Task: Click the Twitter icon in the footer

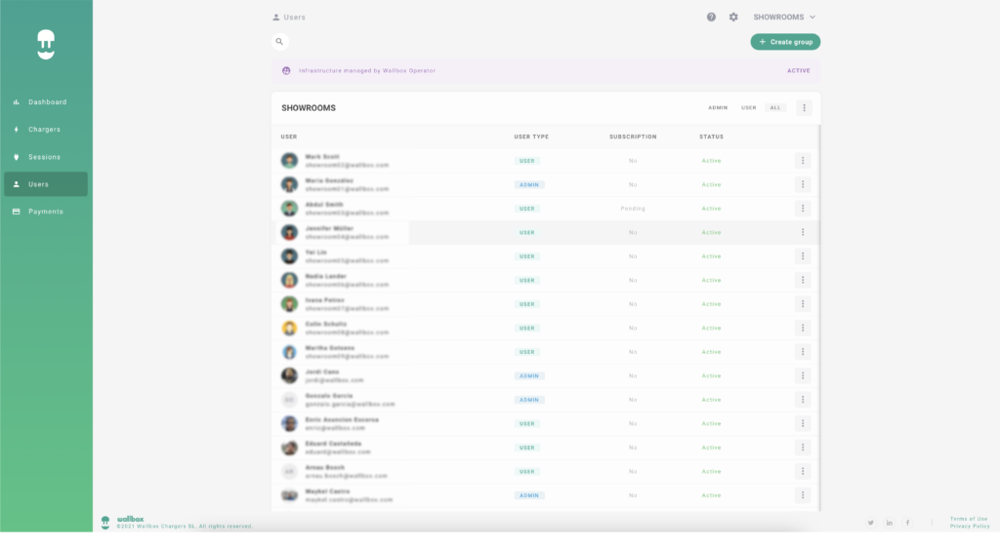Action: point(870,523)
